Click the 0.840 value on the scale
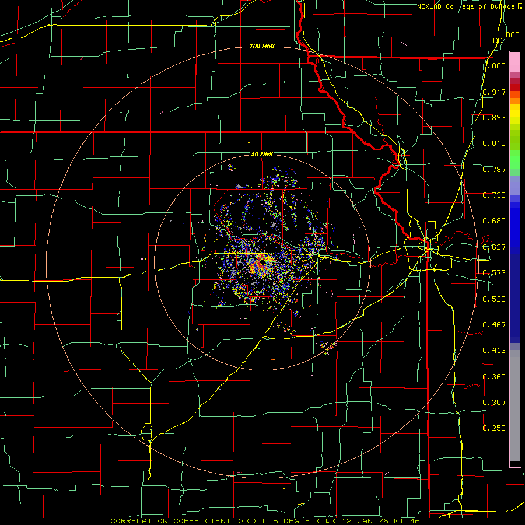The width and height of the screenshot is (525, 525). [x=494, y=143]
